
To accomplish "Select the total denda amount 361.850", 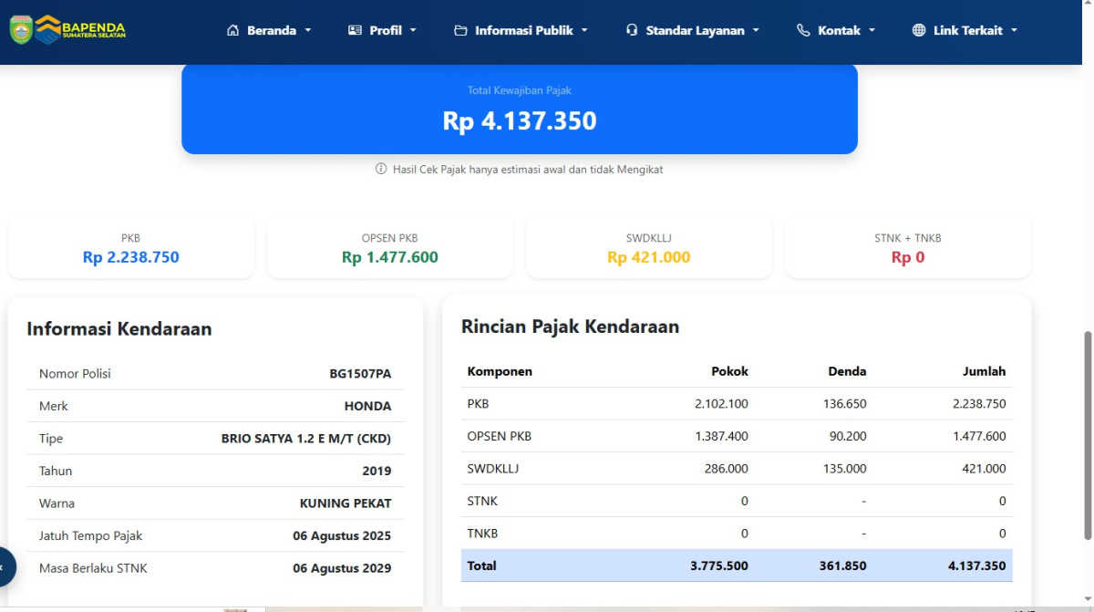I will coord(842,565).
